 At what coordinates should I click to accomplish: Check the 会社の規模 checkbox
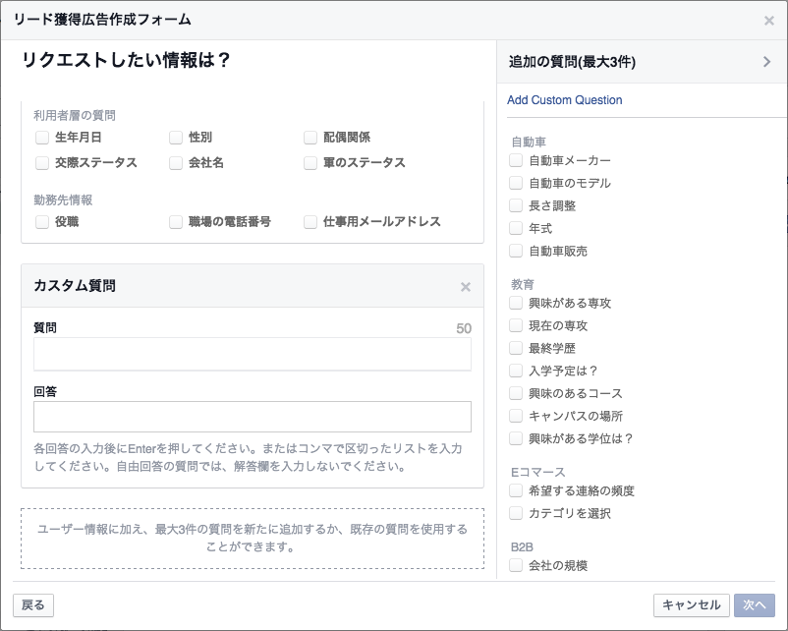(516, 565)
